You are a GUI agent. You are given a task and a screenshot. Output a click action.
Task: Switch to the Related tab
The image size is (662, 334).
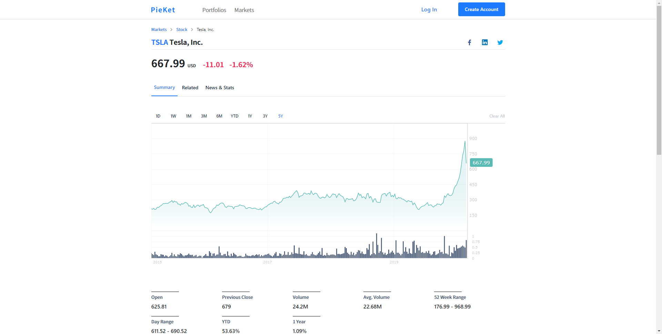[x=190, y=88]
